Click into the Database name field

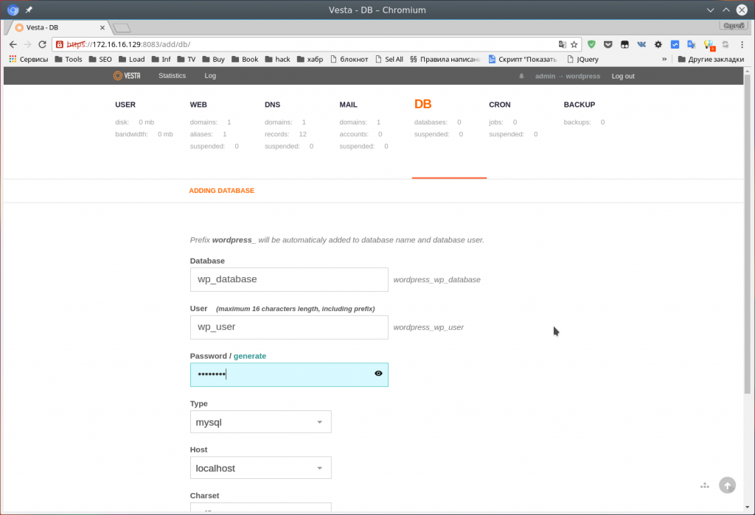tap(288, 279)
